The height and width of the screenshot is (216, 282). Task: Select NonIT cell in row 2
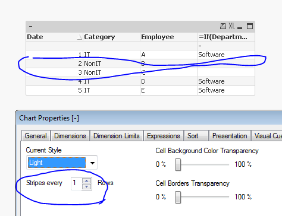point(111,63)
